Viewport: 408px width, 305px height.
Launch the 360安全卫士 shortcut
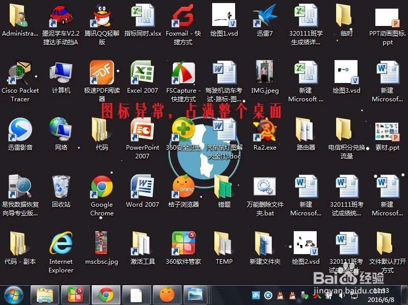(x=184, y=129)
